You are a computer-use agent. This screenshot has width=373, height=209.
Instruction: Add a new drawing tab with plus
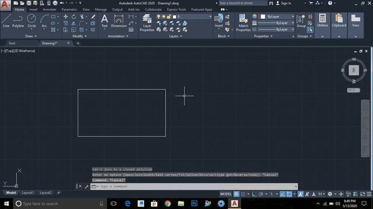(x=78, y=43)
